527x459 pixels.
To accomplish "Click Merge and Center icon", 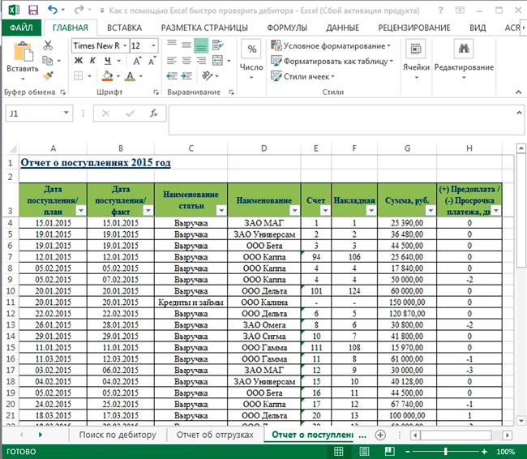I will pyautogui.click(x=218, y=61).
